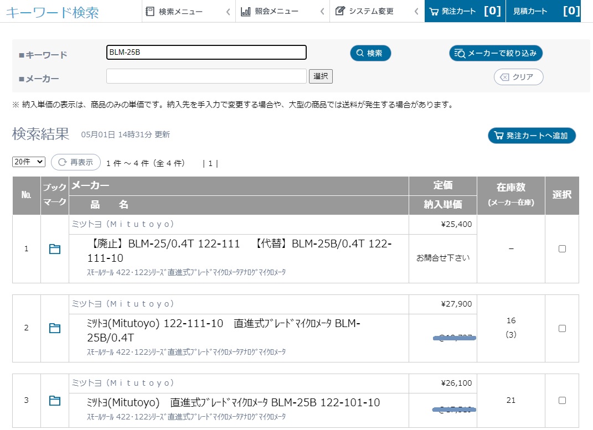Click list price ¥27,900
Viewport: 593px width, 430px height.
coord(456,304)
